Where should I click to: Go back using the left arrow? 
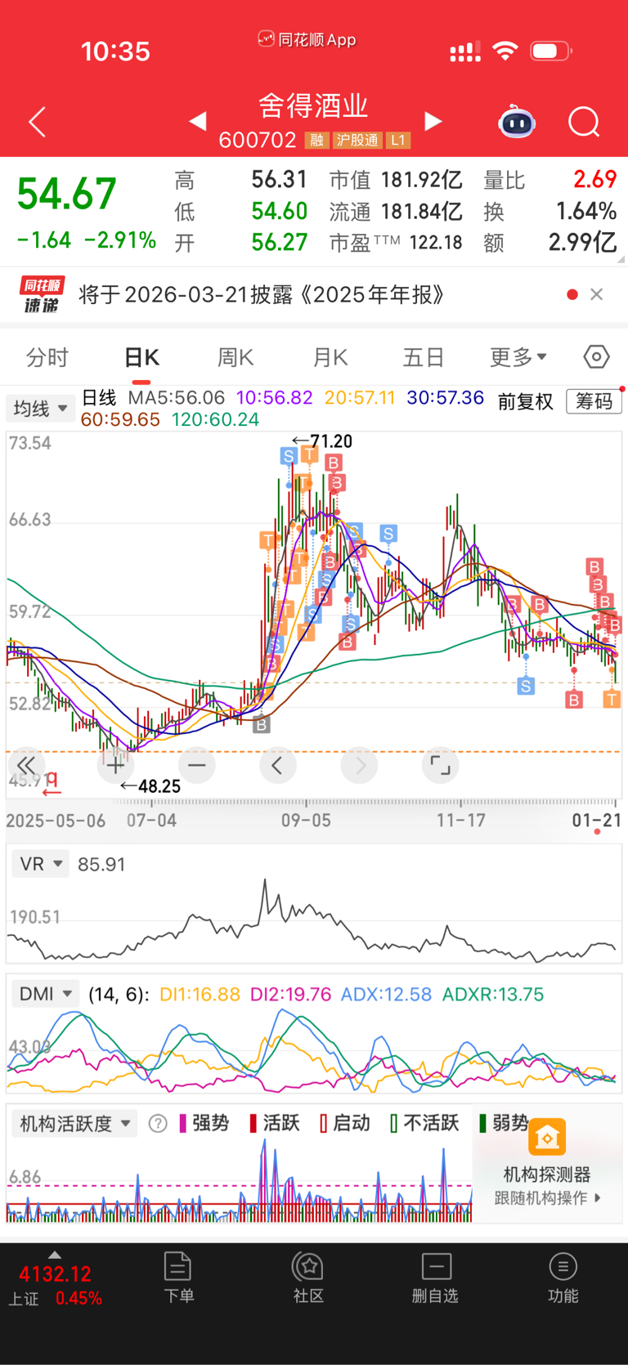tap(37, 123)
